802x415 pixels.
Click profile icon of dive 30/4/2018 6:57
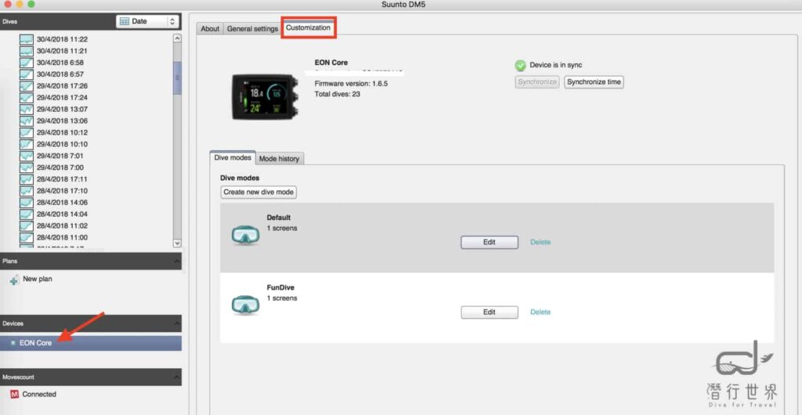[27, 74]
